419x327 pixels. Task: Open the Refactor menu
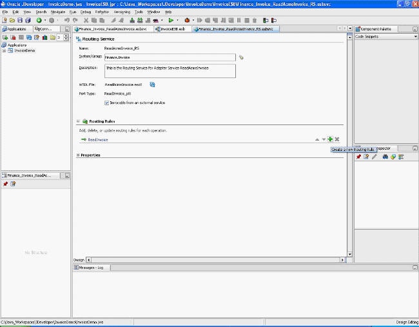102,12
